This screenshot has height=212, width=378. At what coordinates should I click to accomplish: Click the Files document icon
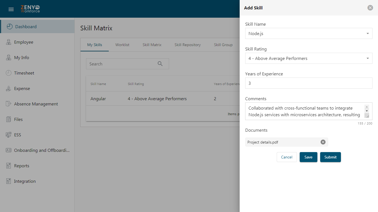click(9, 119)
